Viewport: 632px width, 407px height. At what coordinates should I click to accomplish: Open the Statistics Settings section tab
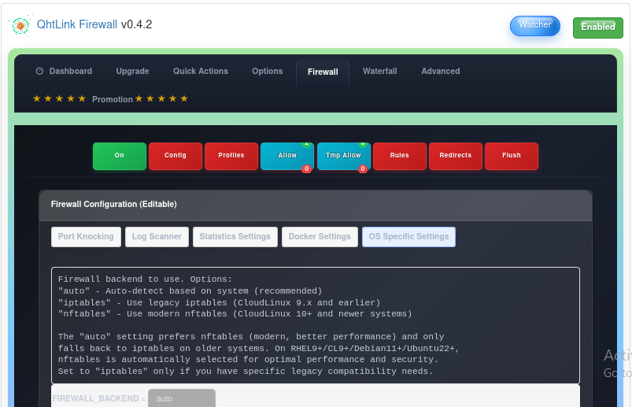tap(235, 237)
